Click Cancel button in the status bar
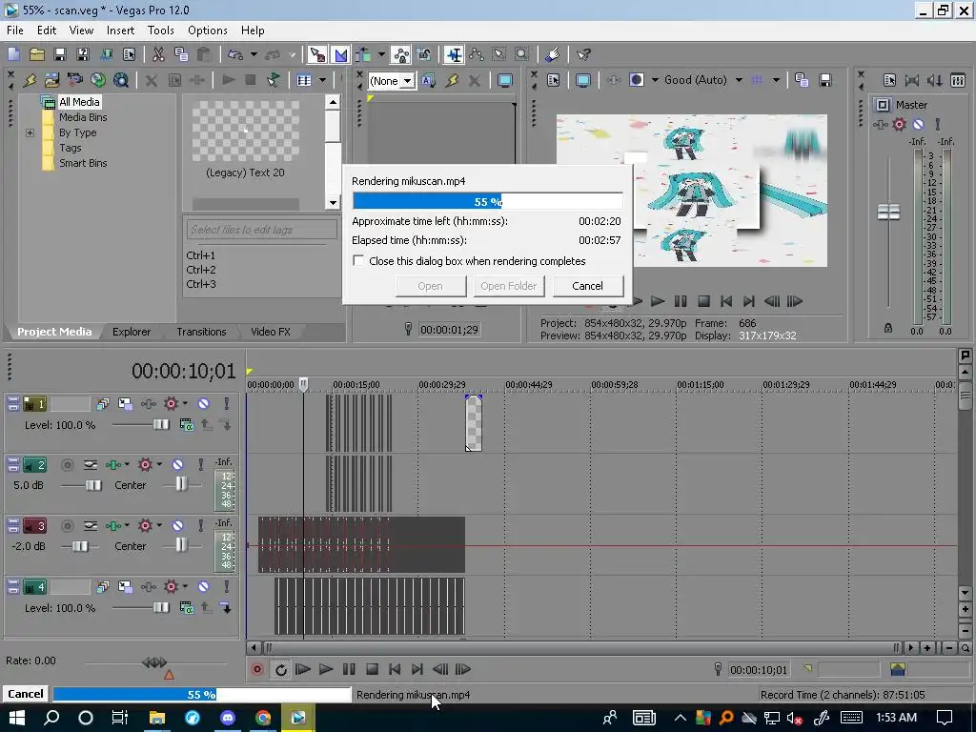 click(x=26, y=694)
